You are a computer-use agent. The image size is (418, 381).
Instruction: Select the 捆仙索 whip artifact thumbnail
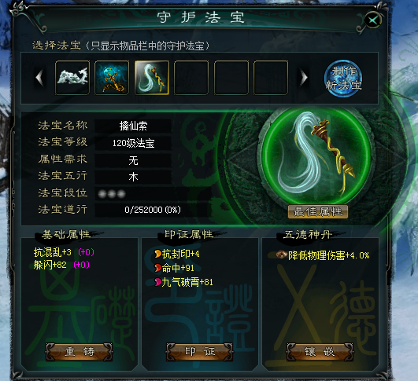click(x=152, y=78)
